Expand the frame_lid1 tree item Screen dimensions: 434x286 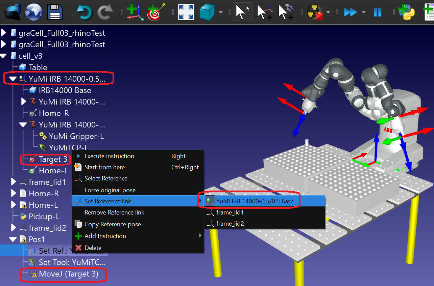[x=14, y=182]
